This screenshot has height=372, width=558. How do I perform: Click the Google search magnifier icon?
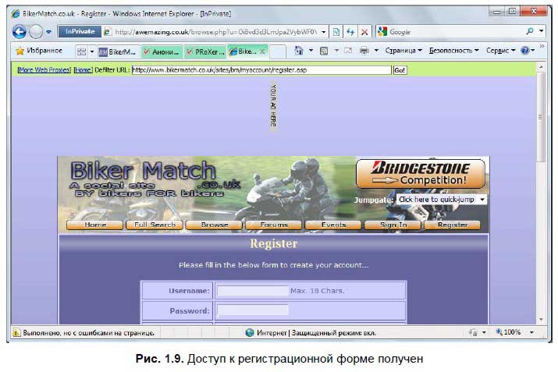pos(530,32)
